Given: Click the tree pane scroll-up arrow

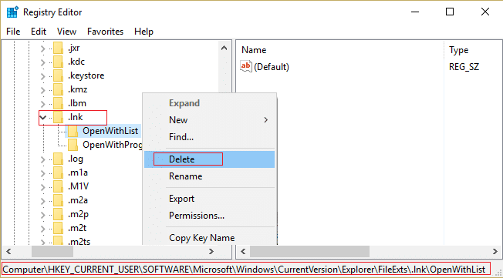Looking at the screenshot, I should coord(224,49).
